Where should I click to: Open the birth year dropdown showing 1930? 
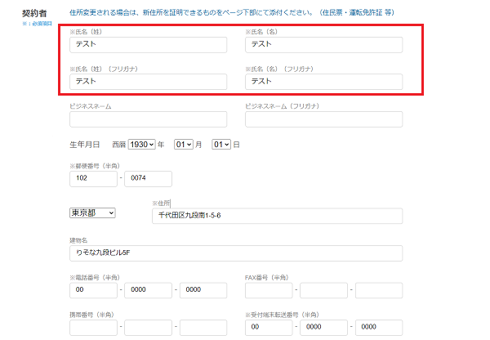[x=141, y=145]
